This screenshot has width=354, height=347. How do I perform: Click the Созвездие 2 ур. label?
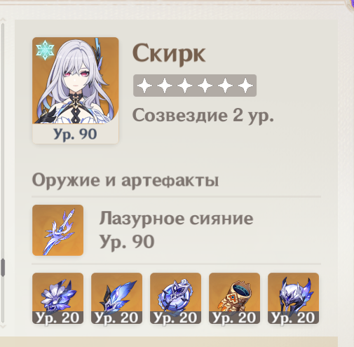(x=203, y=116)
